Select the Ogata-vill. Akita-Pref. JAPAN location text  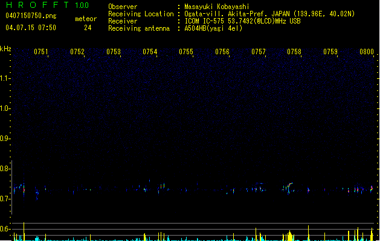point(269,14)
